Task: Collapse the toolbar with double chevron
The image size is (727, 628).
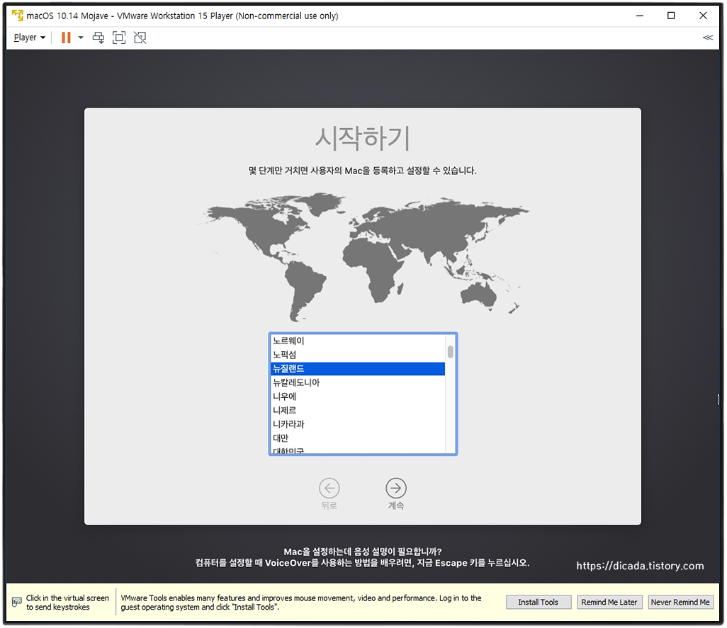Action: (708, 38)
